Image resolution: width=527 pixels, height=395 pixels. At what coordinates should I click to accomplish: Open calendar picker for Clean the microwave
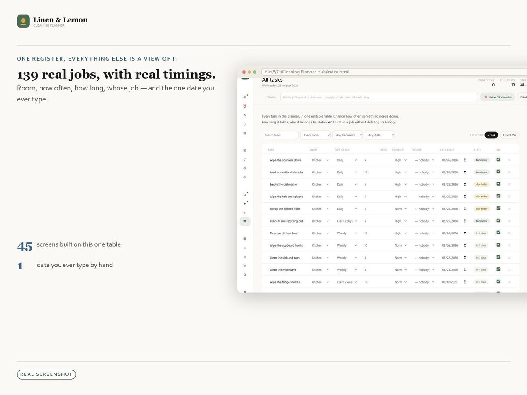tap(465, 270)
